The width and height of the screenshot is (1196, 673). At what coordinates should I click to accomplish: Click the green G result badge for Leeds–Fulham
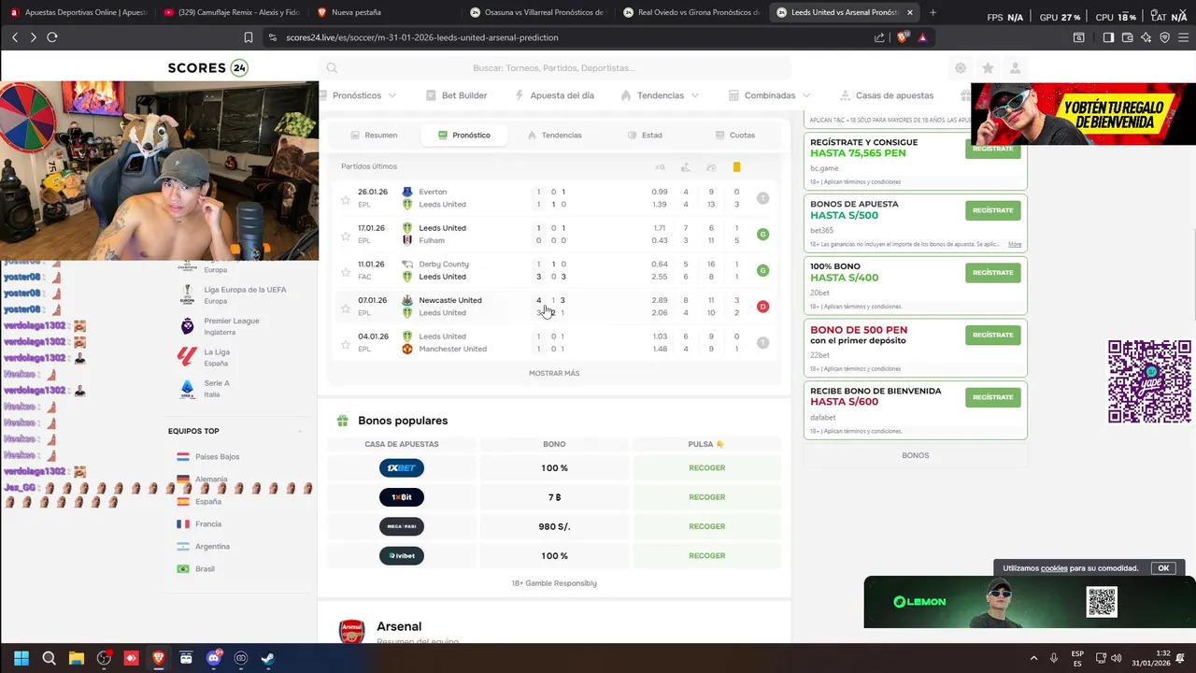point(762,235)
